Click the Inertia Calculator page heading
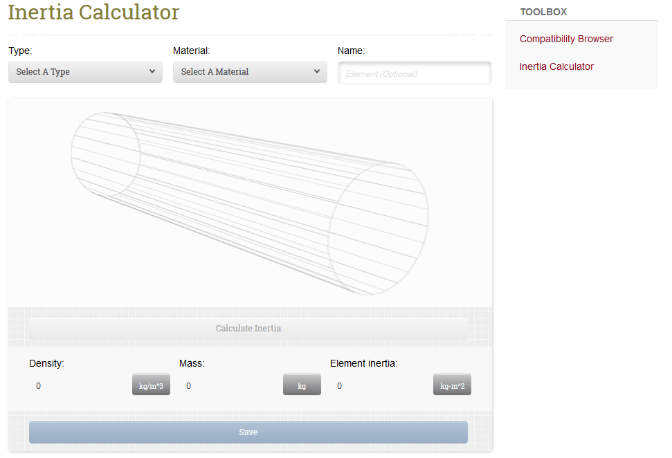This screenshot has width=672, height=458. click(x=93, y=12)
